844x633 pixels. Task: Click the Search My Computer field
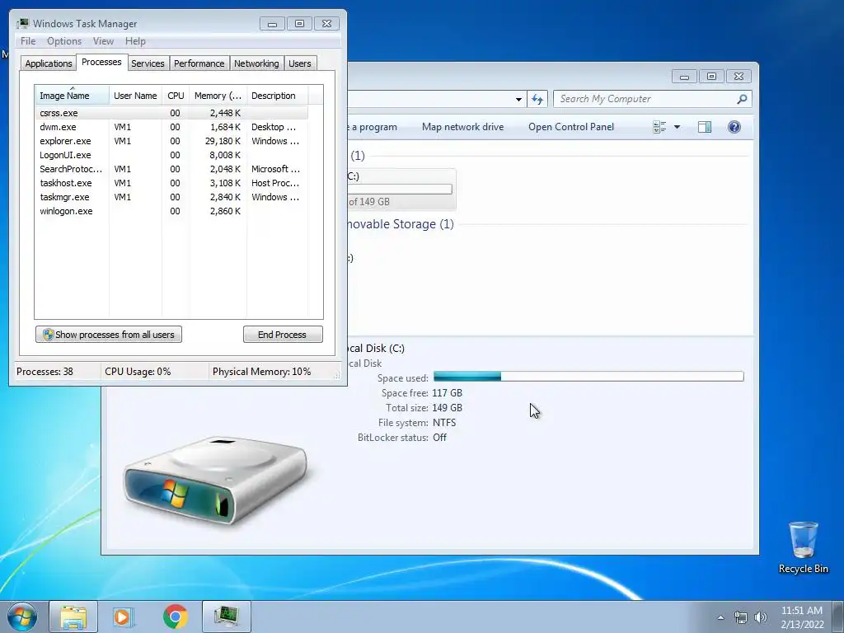(x=653, y=99)
